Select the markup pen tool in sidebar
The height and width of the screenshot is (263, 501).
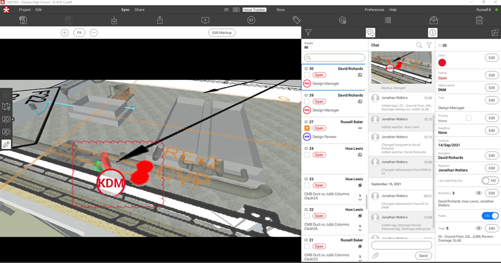click(x=6, y=145)
